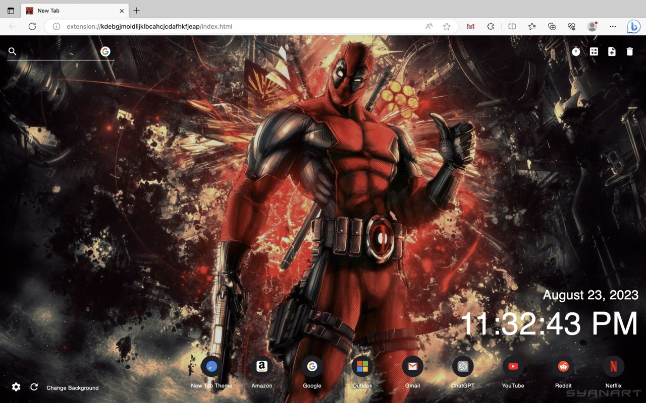Launch the Google shortcut in the dock
Image resolution: width=646 pixels, height=403 pixels.
pyautogui.click(x=312, y=367)
